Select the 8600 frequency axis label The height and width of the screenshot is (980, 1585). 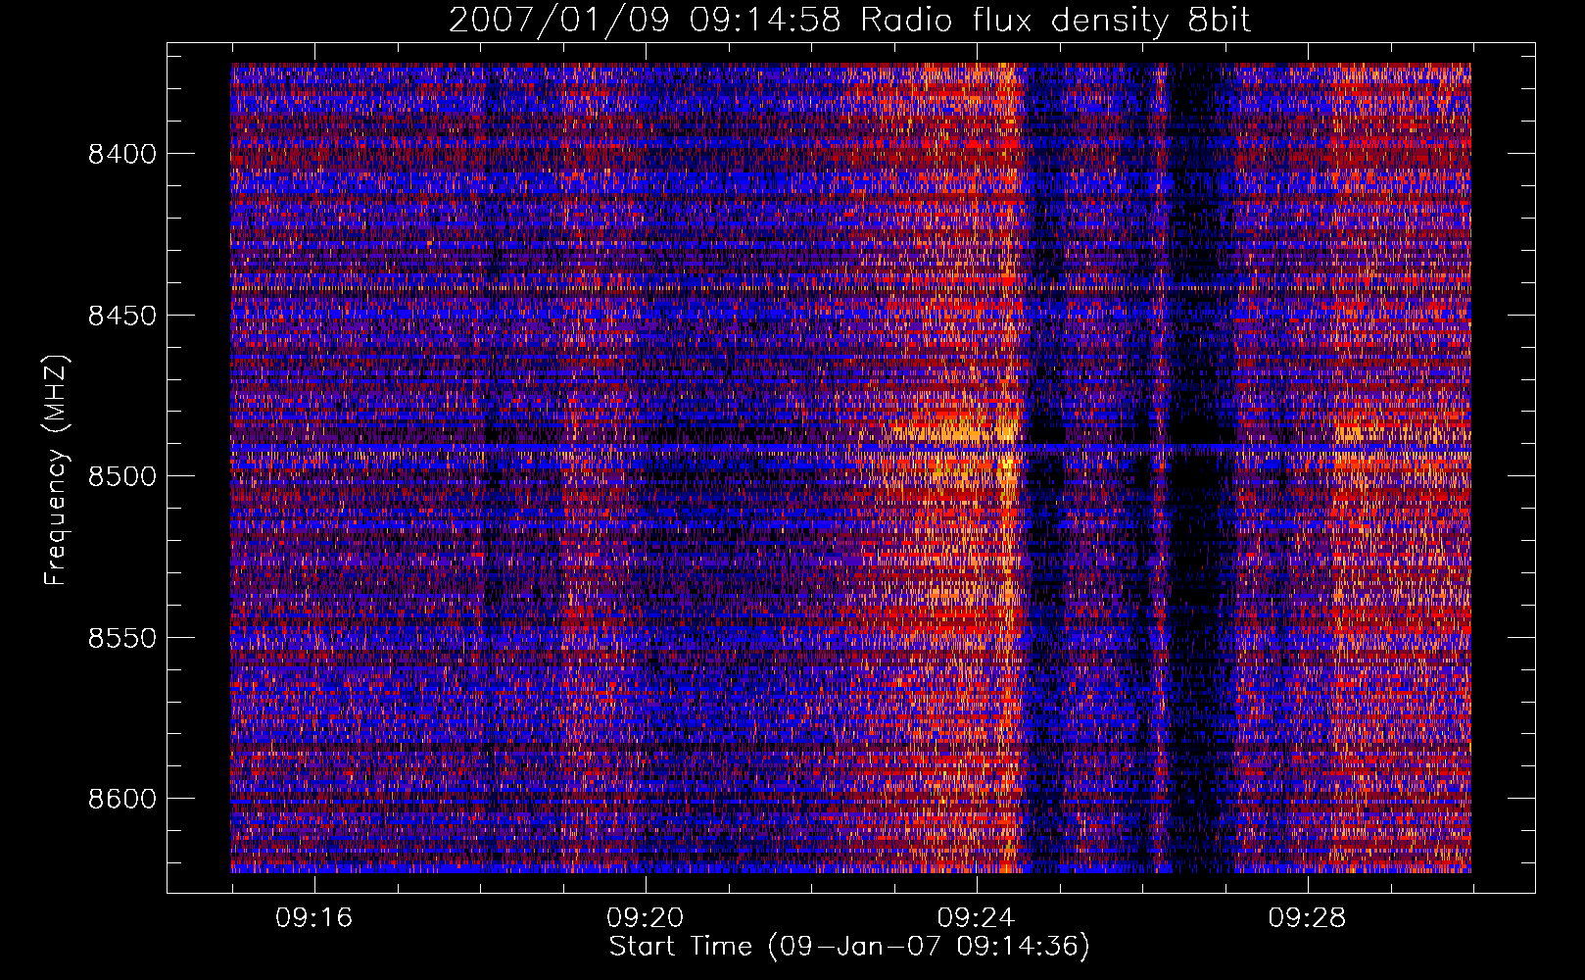(x=121, y=799)
